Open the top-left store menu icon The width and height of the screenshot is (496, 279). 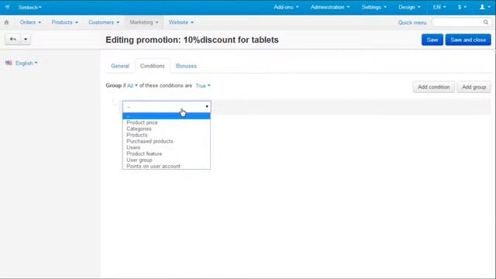coord(7,7)
